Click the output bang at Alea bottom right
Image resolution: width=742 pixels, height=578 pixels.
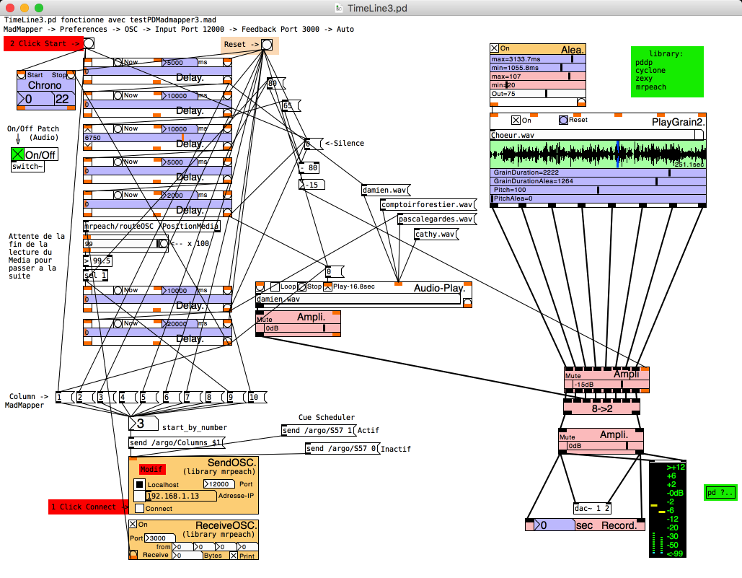tap(582, 102)
